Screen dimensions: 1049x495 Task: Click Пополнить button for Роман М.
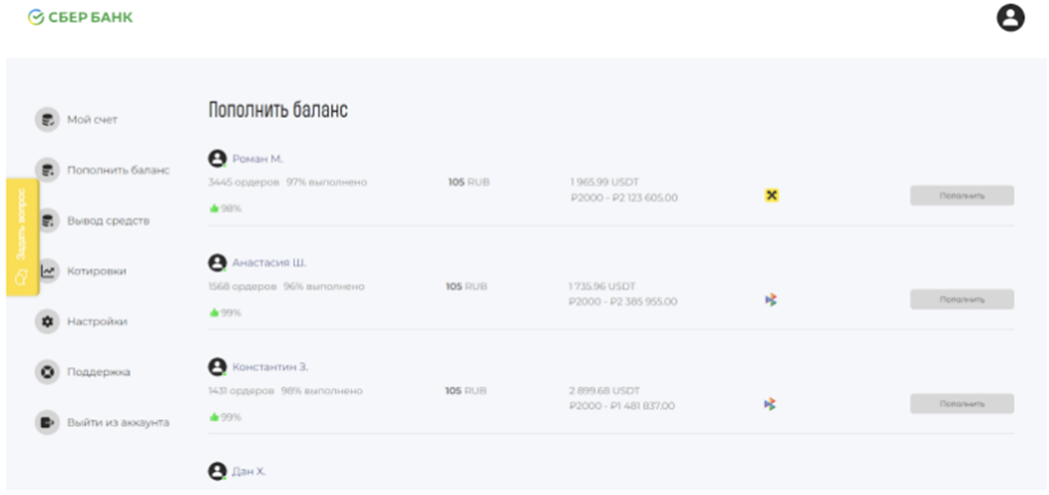pos(961,195)
